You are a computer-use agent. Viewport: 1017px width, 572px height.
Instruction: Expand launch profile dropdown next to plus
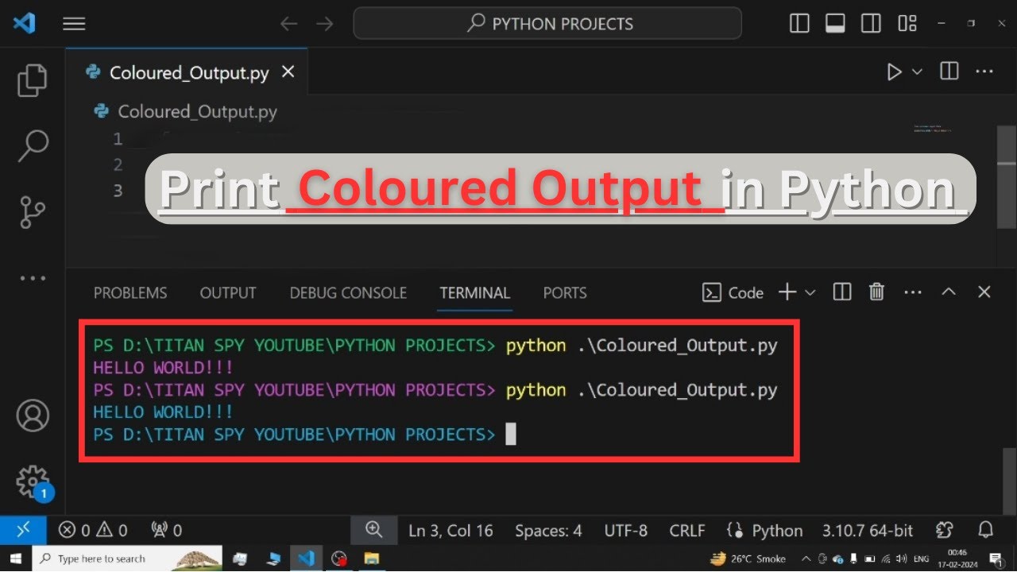810,292
